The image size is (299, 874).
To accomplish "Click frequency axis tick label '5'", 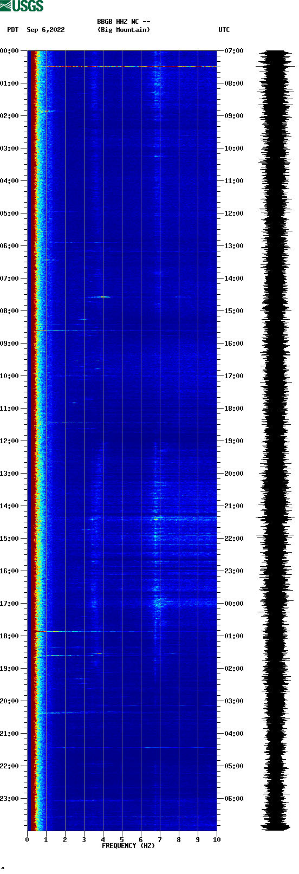I will 122,840.
